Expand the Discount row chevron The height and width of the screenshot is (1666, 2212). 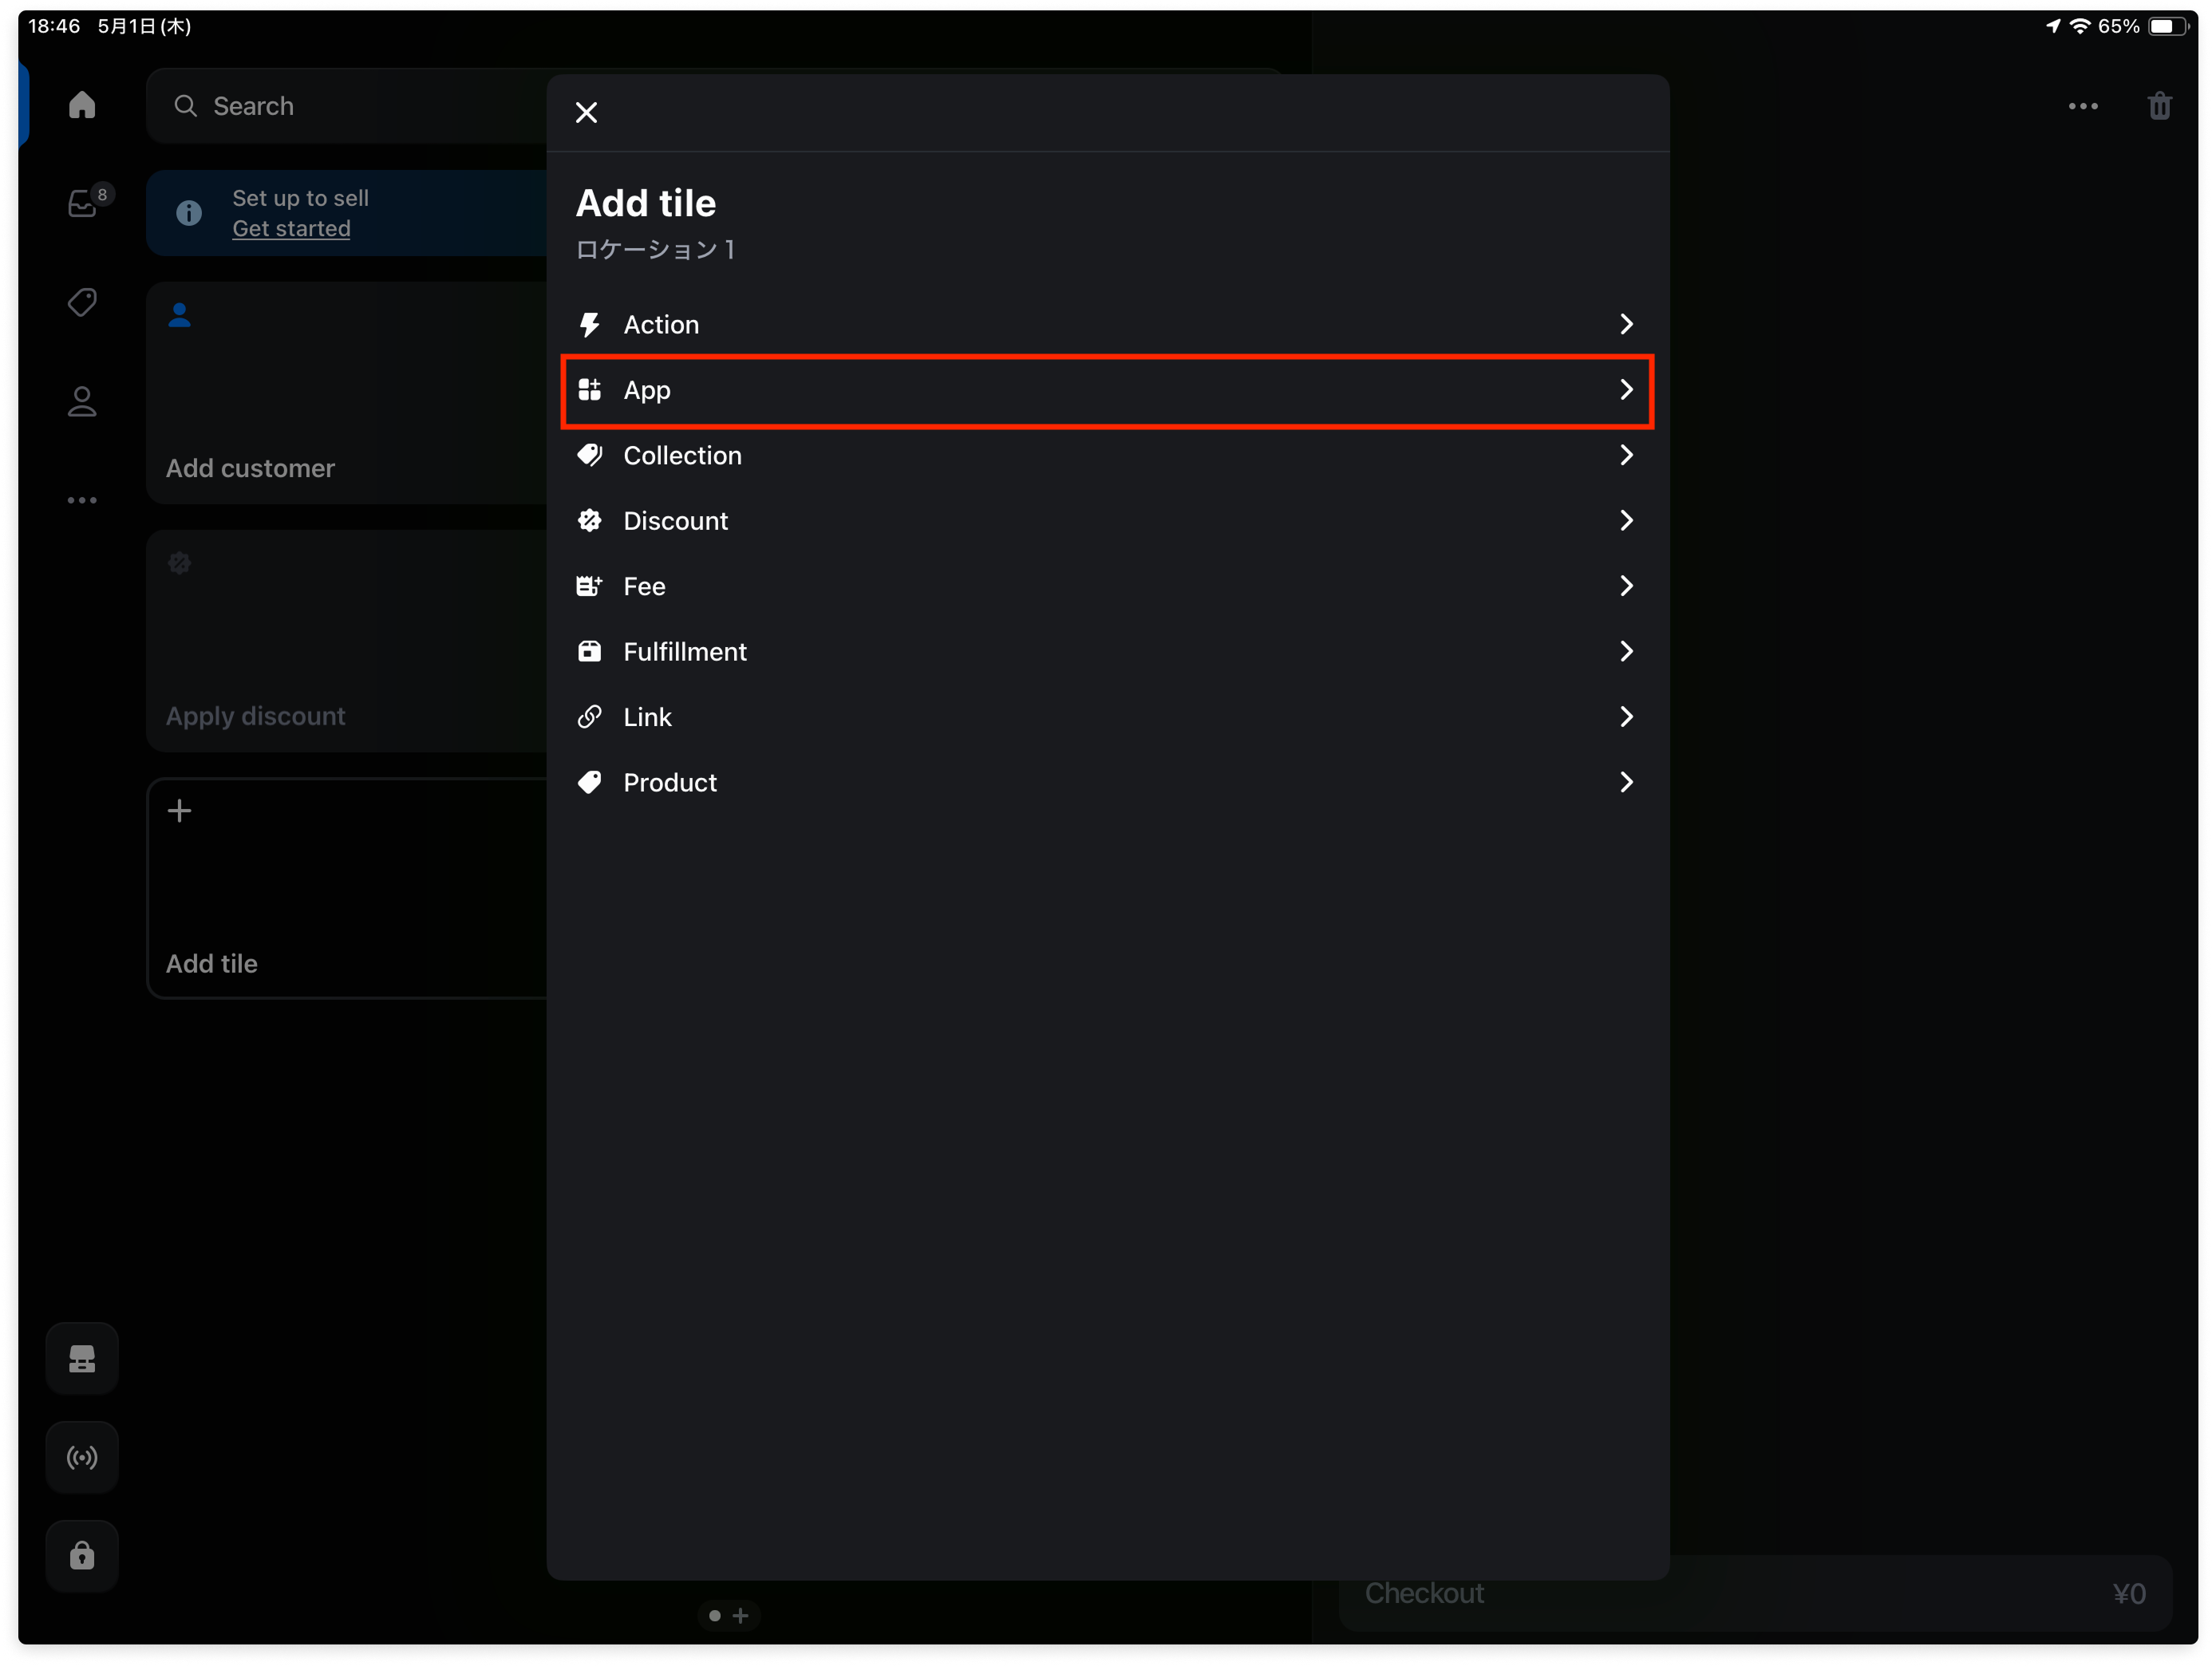point(1627,520)
